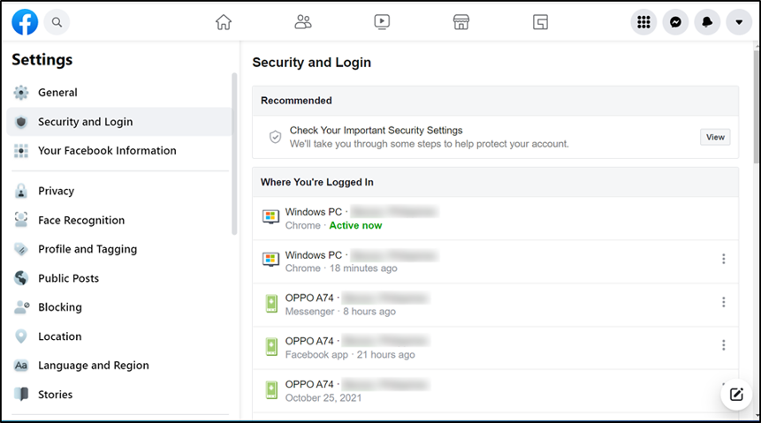This screenshot has height=423, width=761.
Task: Click the Active now status text
Action: 355,225
